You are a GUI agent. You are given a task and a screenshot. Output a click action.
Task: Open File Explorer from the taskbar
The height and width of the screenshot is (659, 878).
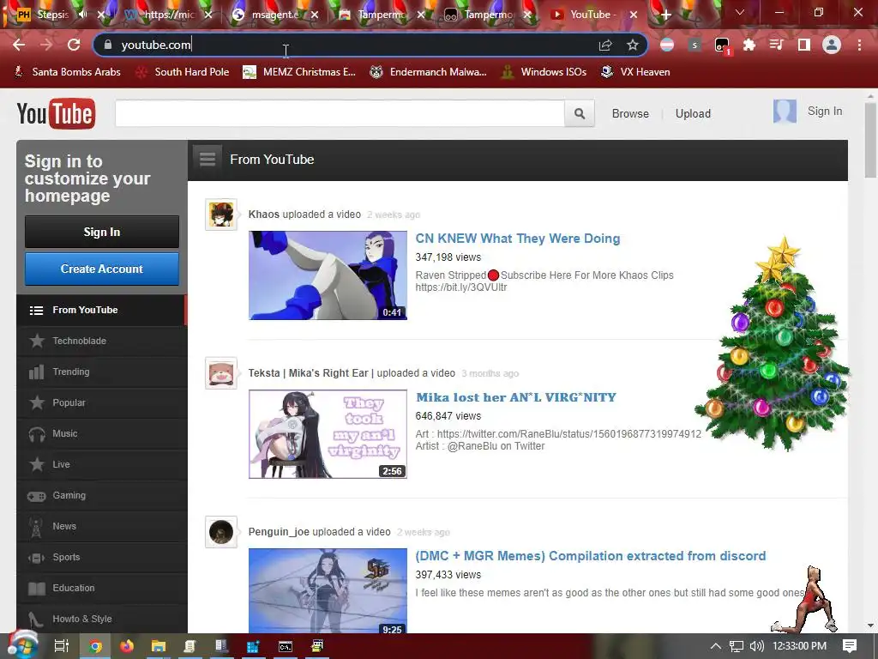(x=159, y=646)
